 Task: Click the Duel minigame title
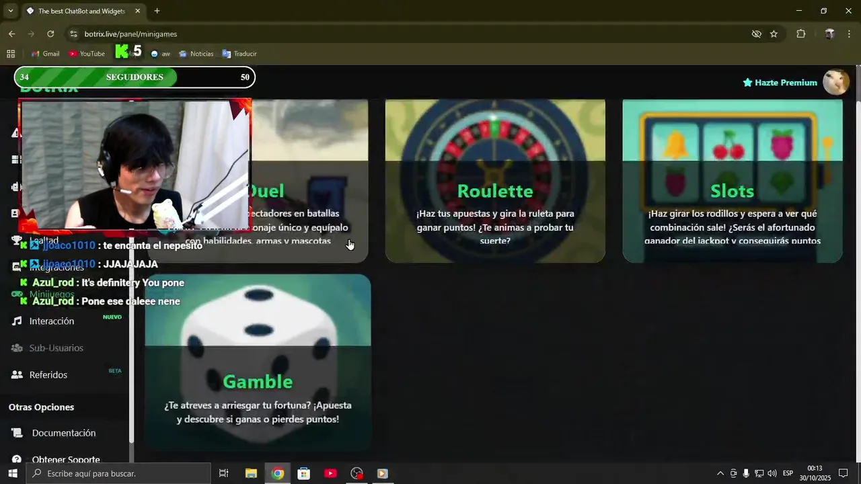[266, 192]
